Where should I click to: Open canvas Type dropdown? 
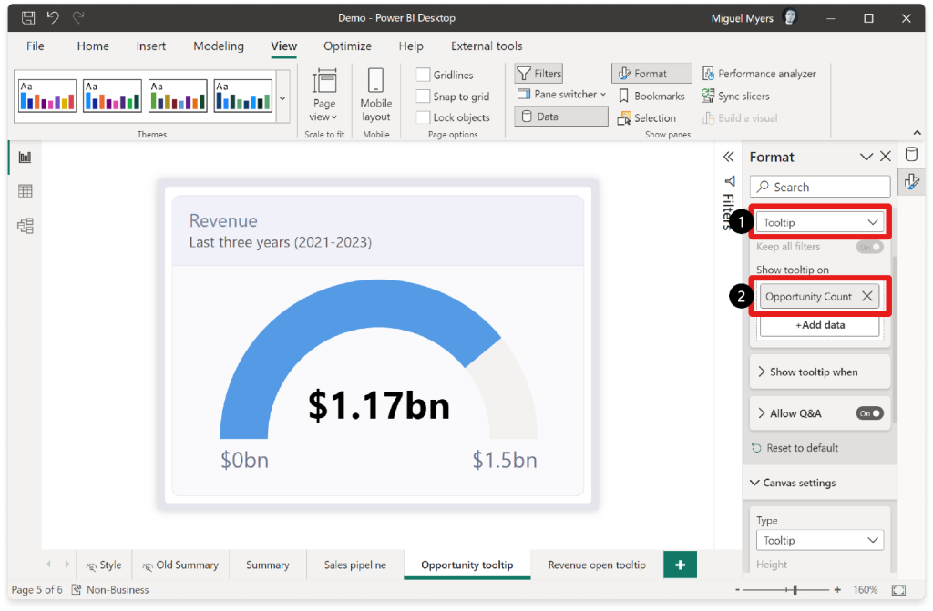(x=820, y=541)
